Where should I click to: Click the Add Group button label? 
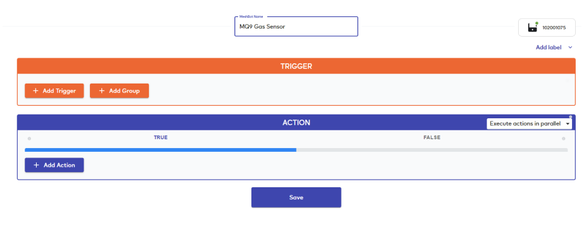[124, 90]
